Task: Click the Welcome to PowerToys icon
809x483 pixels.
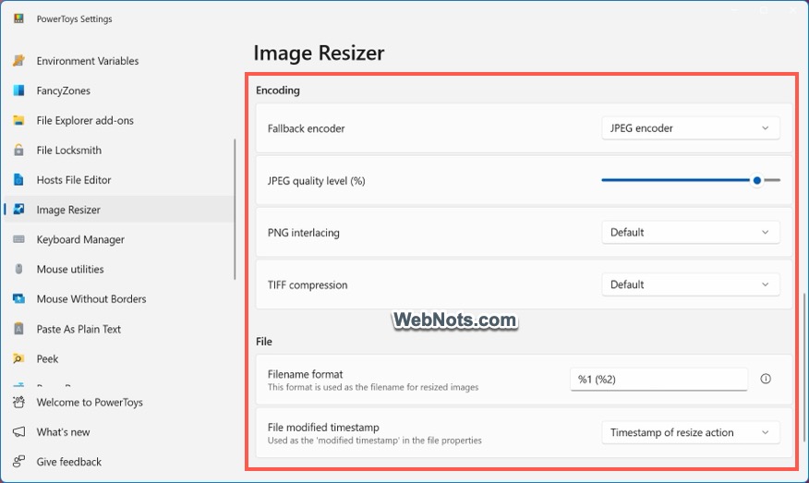Action: 18,402
